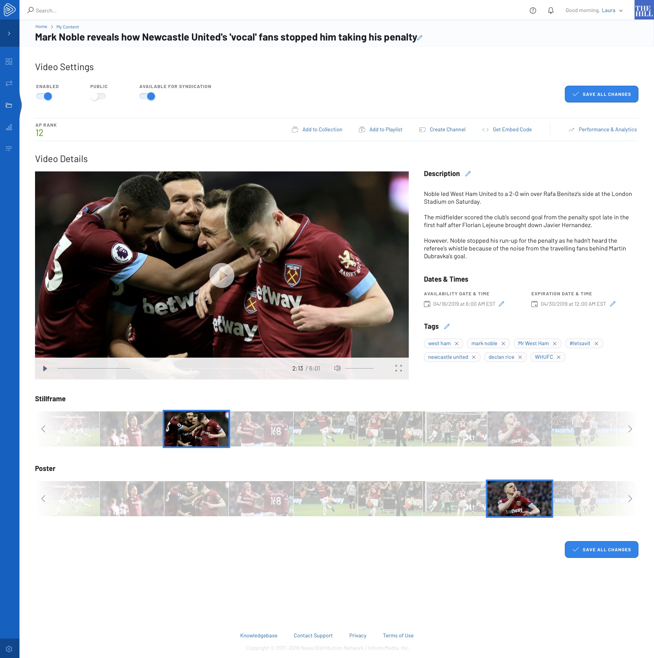Open Knowledgebase footer link

point(259,636)
